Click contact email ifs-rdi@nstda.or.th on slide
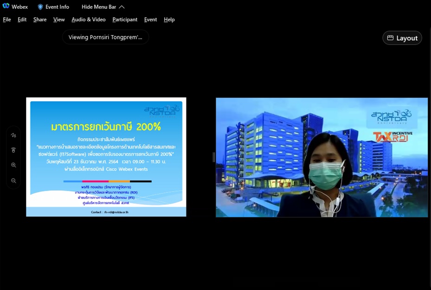The image size is (431, 290). 116,212
